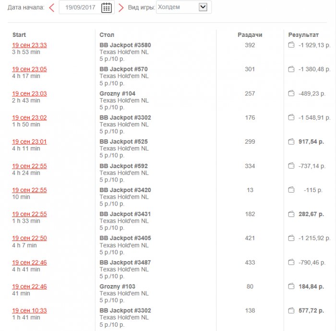
Task: Go to previous date with left arrow
Action: pos(51,8)
